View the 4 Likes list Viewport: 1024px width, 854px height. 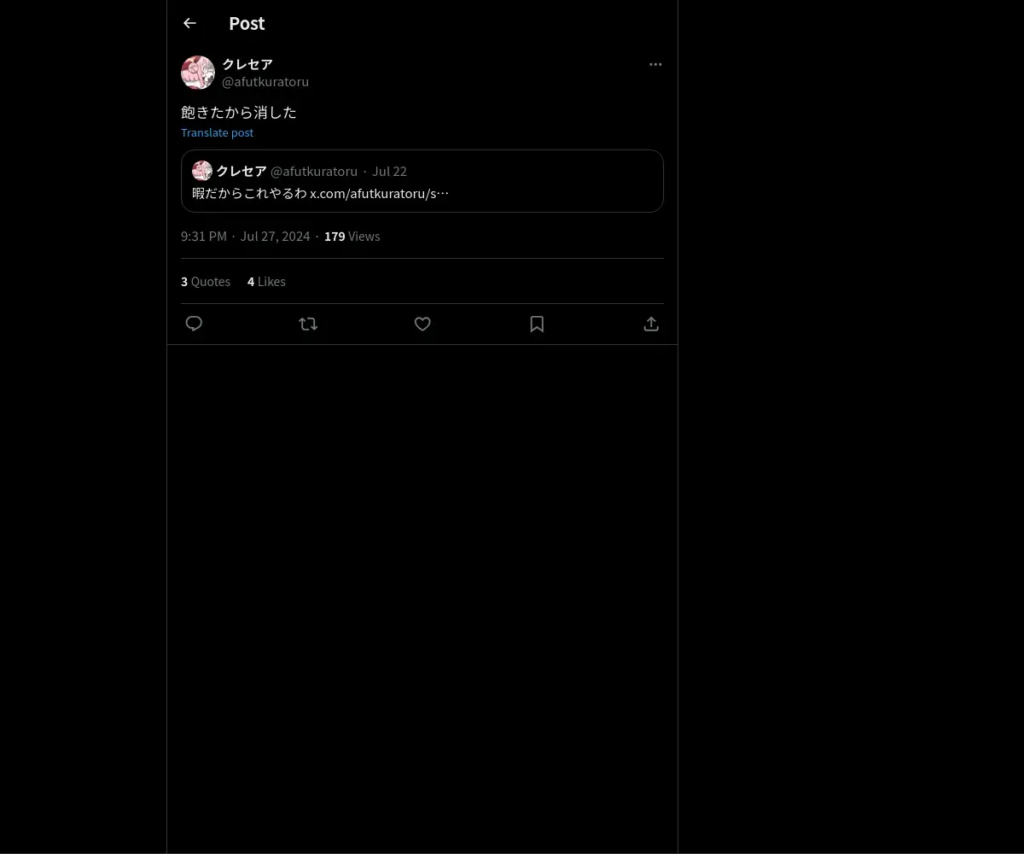(266, 281)
